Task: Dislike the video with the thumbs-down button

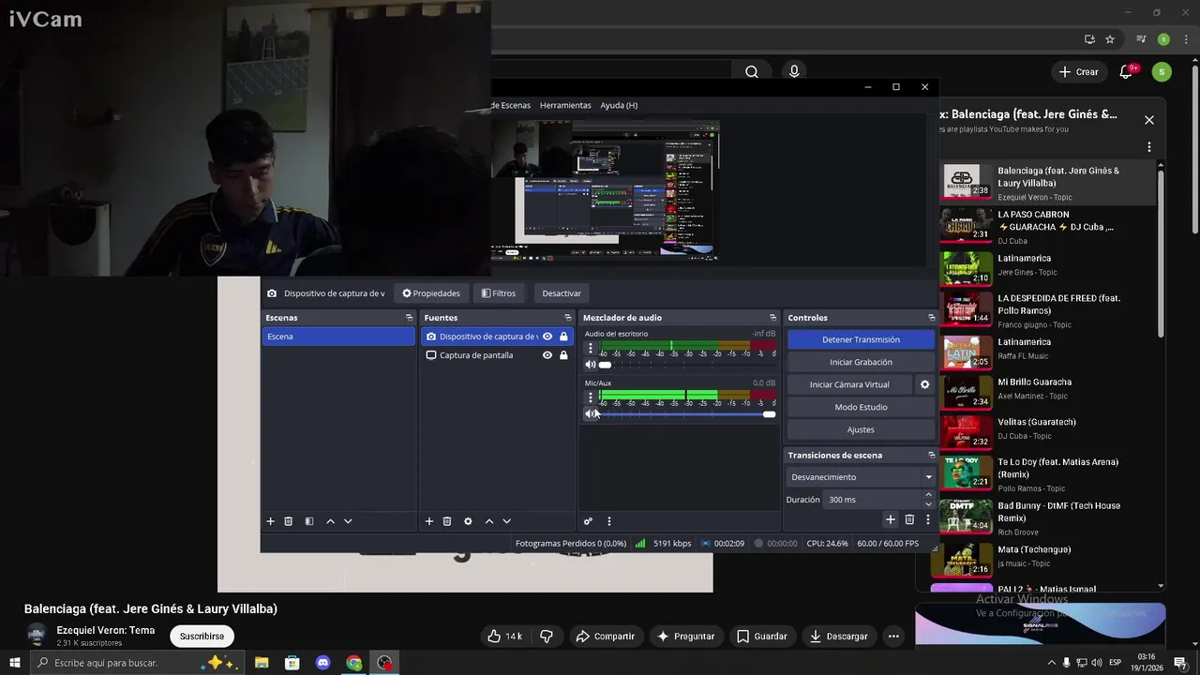Action: [547, 636]
